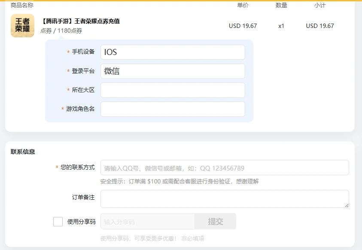The image size is (362, 250).
Task: Click the 手机设备 field label
Action: pos(83,52)
